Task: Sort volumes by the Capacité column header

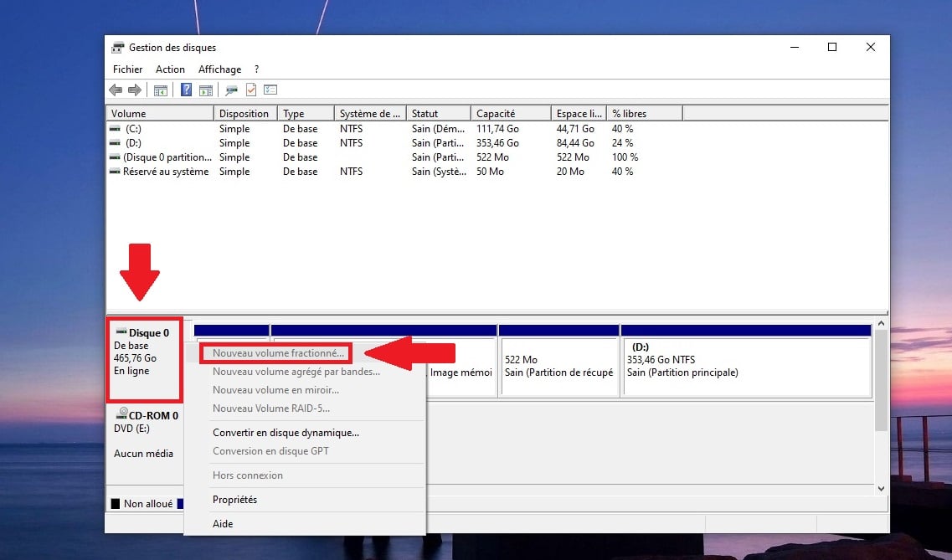Action: coord(509,112)
